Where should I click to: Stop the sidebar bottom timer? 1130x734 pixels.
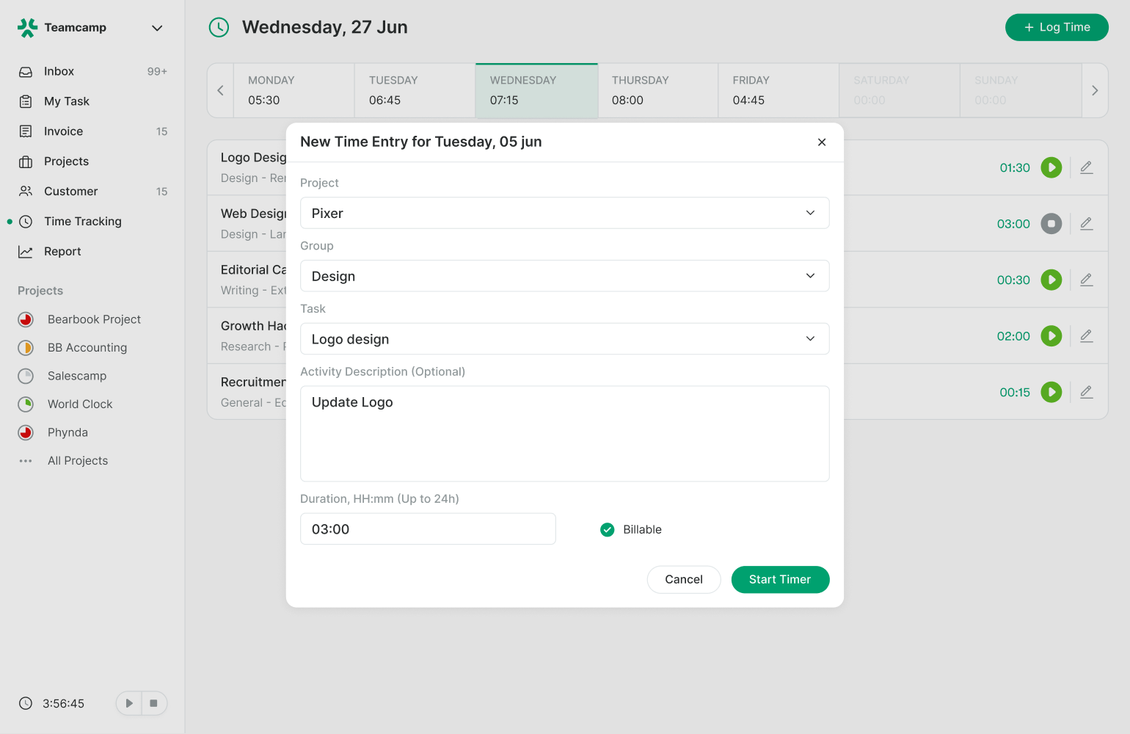tap(153, 703)
